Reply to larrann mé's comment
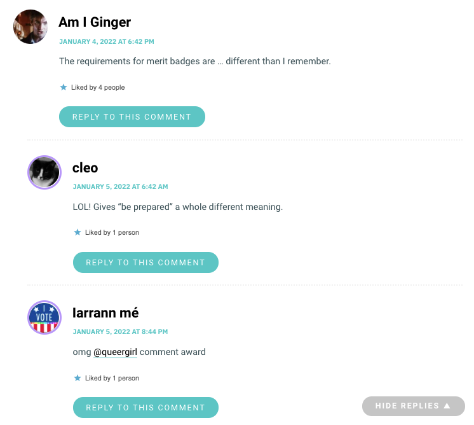The height and width of the screenshot is (425, 474). 146,407
